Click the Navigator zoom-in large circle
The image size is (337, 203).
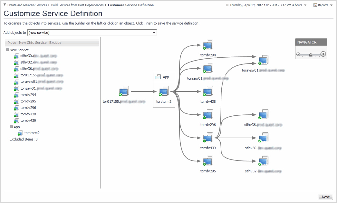323,54
